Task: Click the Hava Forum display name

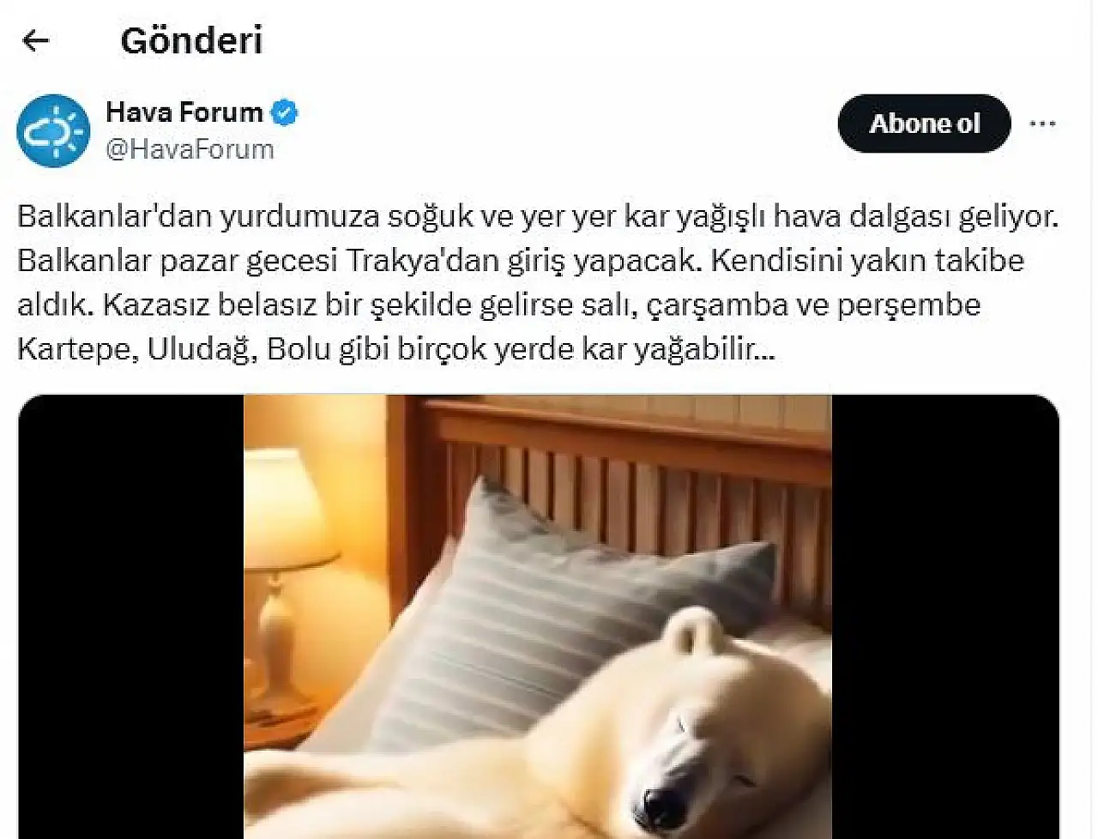Action: (184, 112)
